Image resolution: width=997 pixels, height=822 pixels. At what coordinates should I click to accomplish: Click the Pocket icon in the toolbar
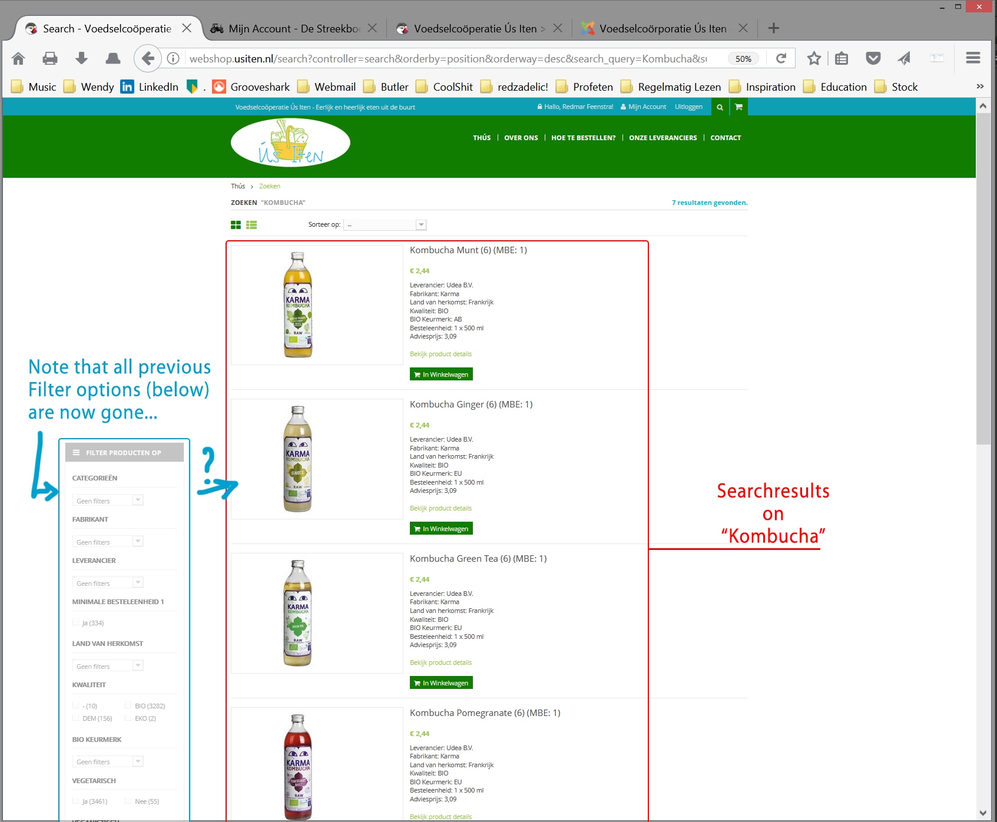click(x=873, y=58)
